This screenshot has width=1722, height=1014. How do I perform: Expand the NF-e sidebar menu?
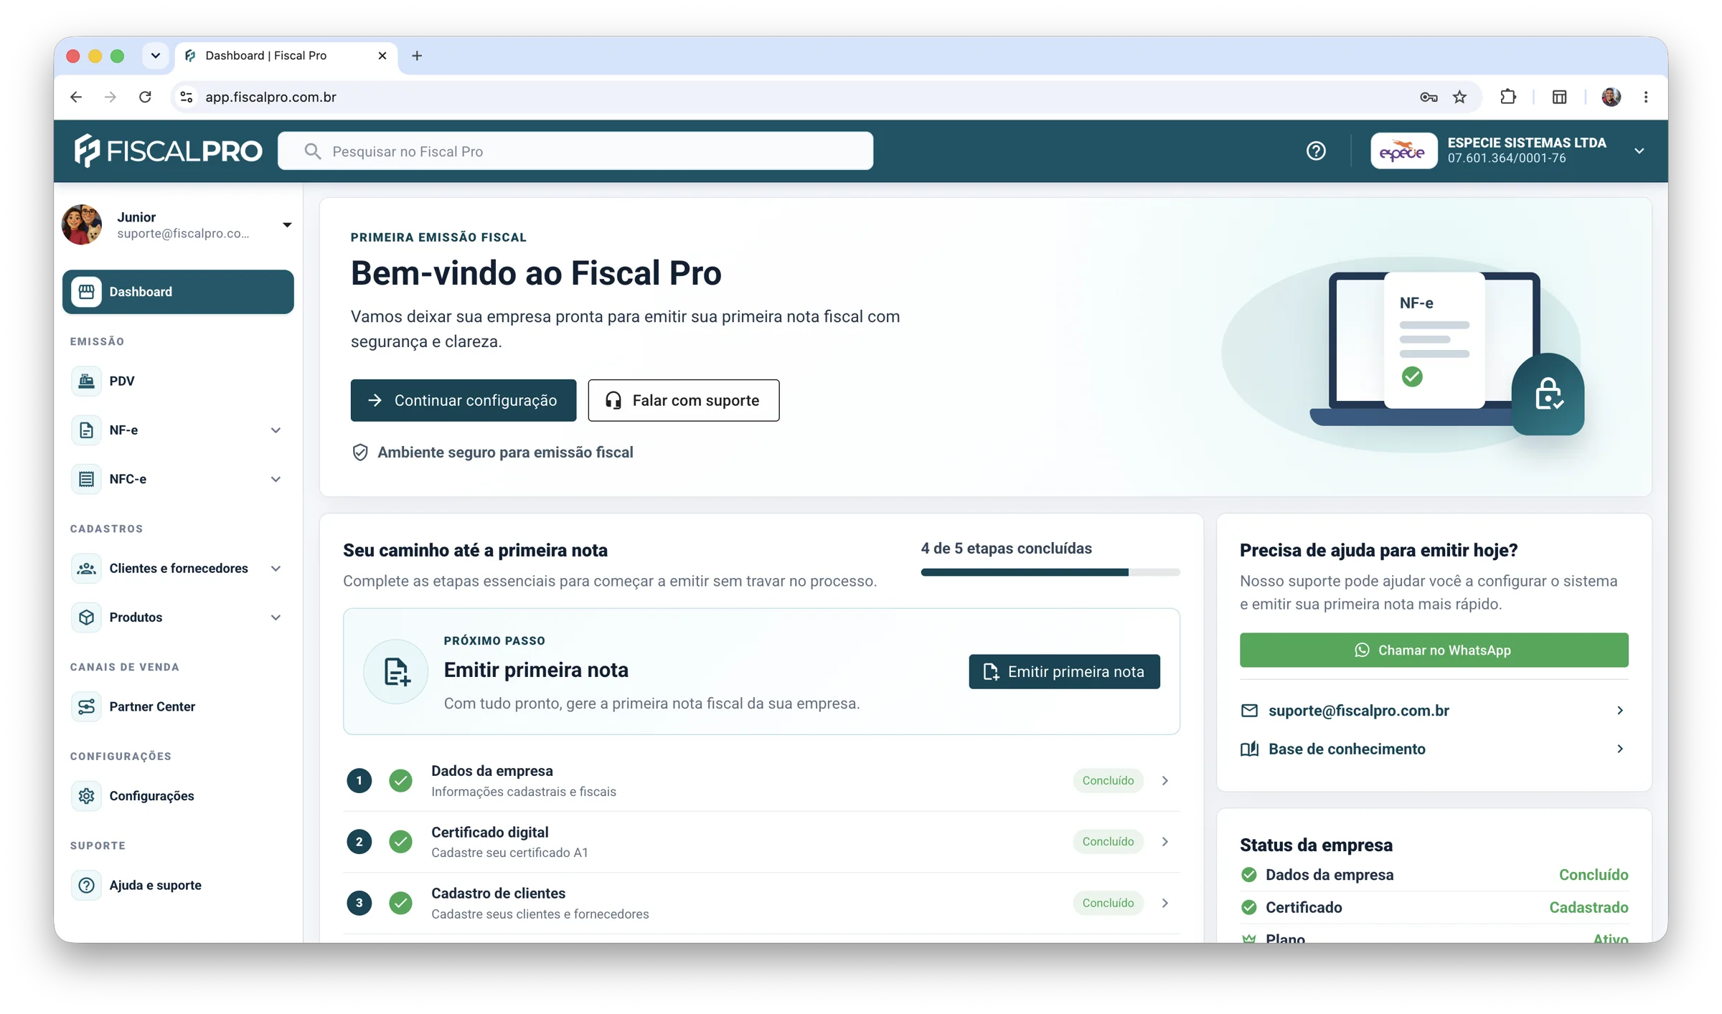click(x=276, y=430)
